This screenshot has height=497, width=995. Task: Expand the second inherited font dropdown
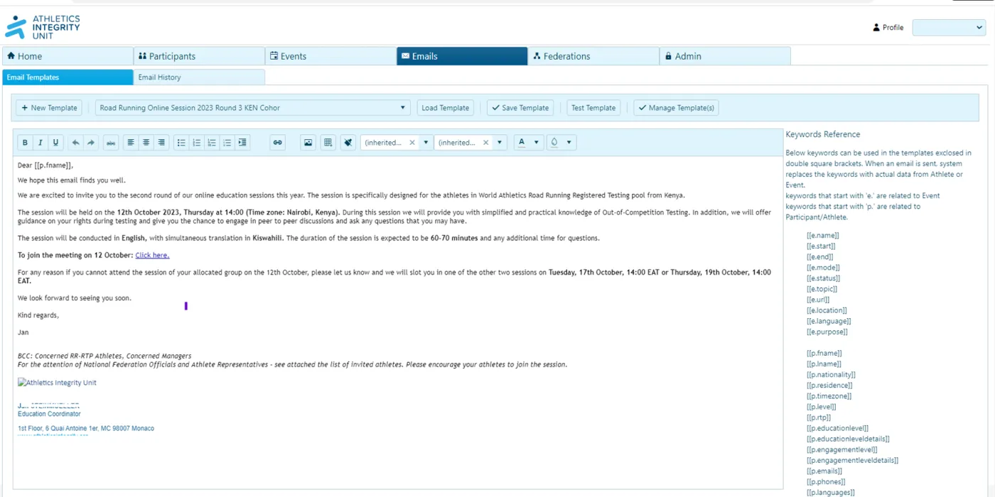(500, 143)
